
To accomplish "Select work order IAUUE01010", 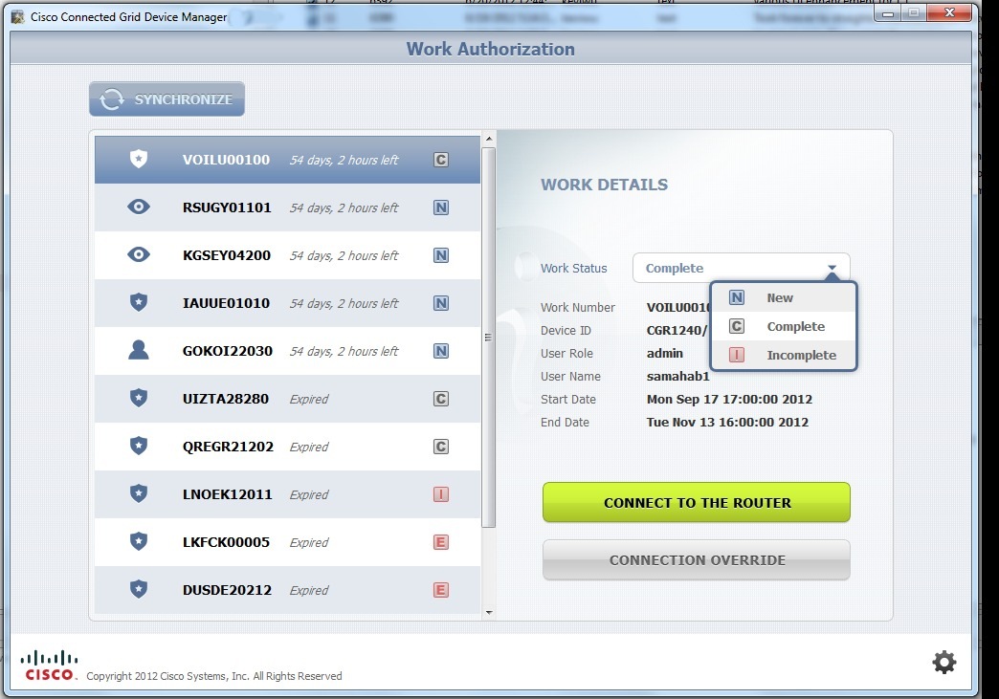I will pos(287,303).
